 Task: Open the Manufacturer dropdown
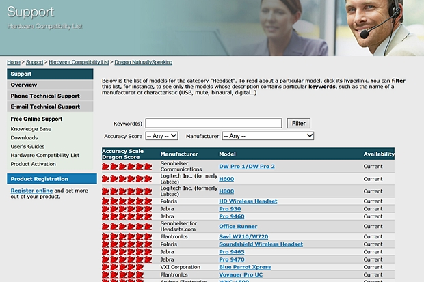[268, 136]
